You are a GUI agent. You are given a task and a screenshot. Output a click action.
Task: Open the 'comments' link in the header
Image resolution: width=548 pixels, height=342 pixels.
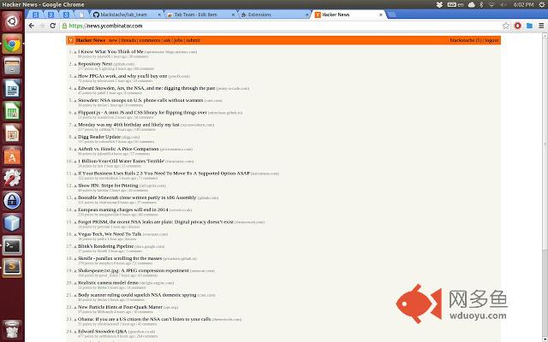pos(150,40)
